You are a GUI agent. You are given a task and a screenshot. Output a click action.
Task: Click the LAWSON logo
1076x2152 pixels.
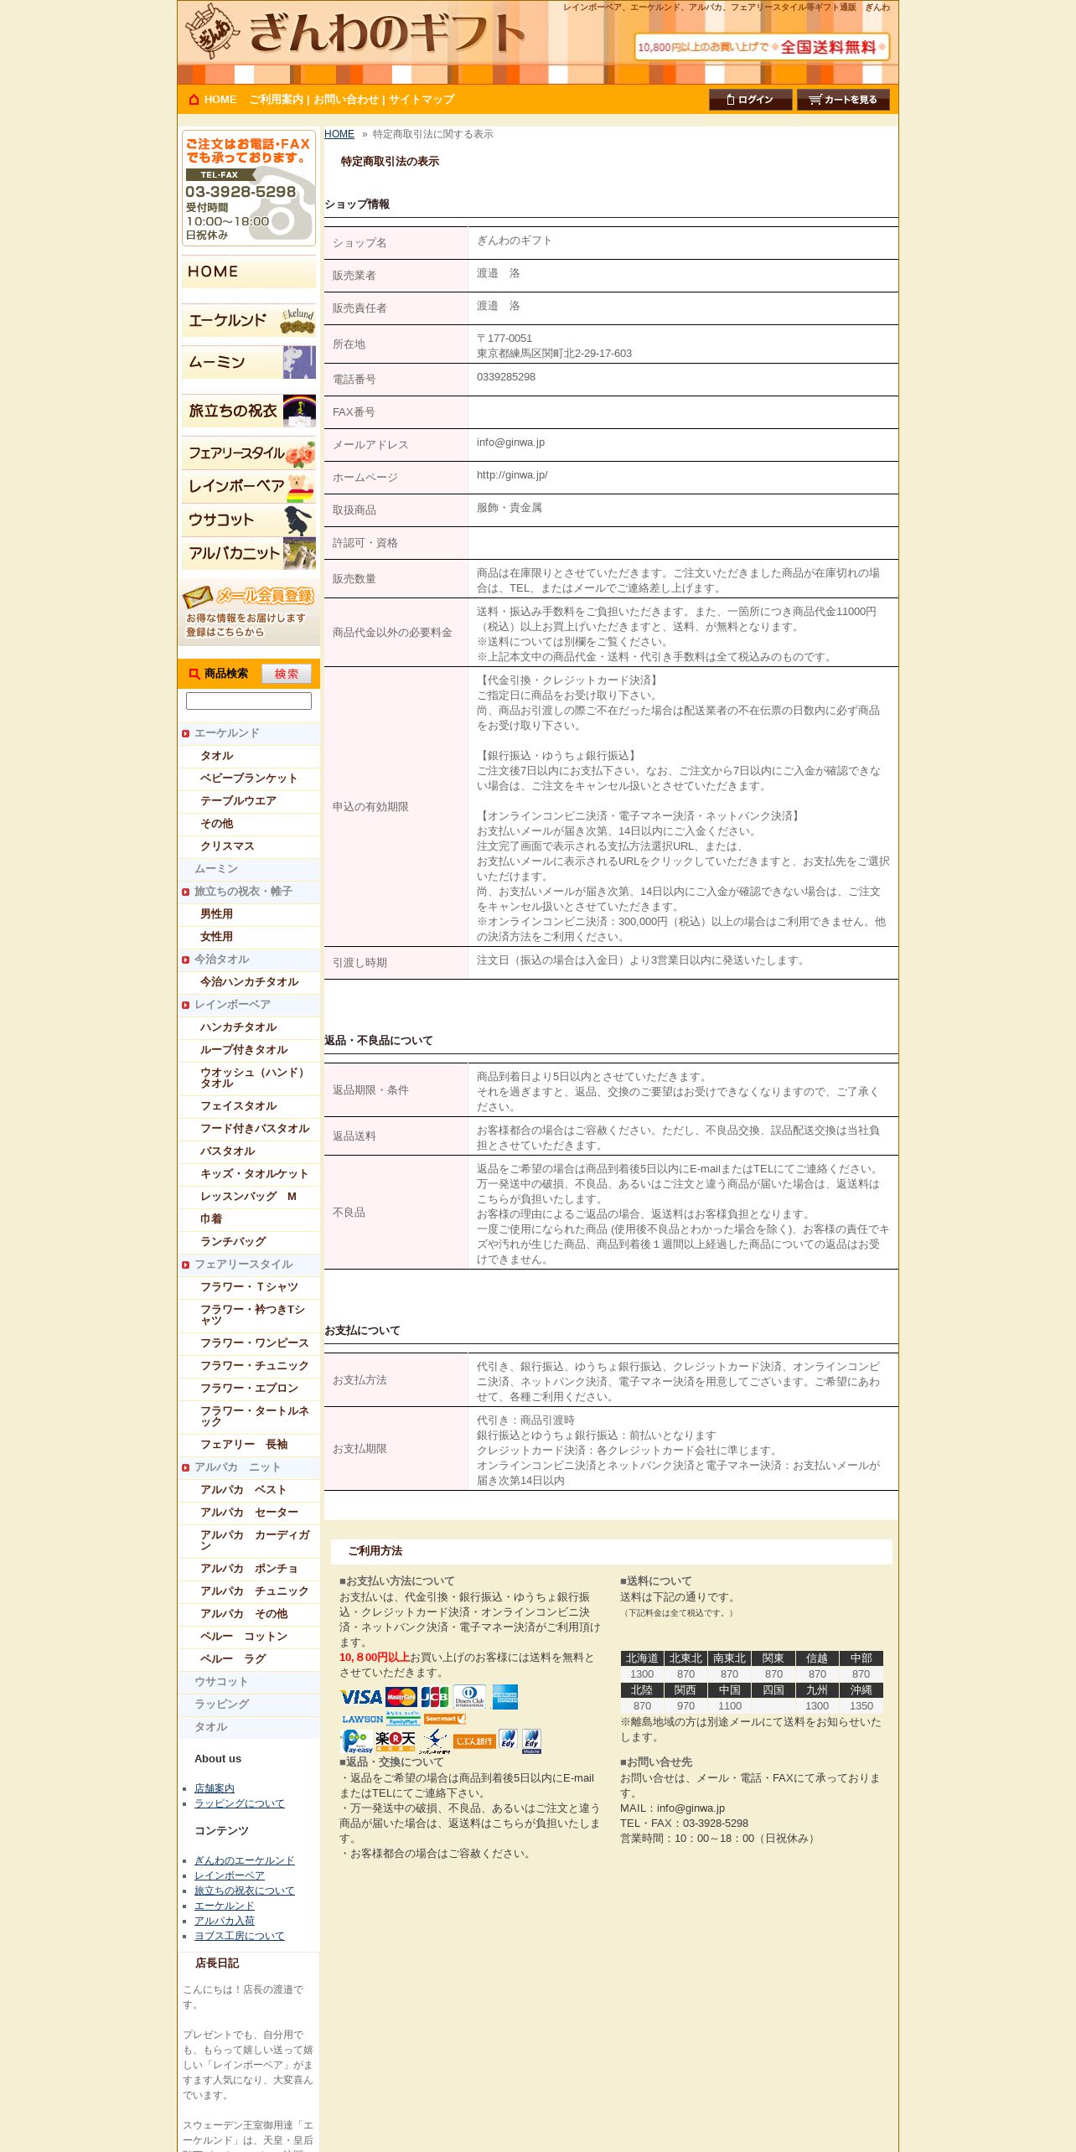click(363, 1719)
